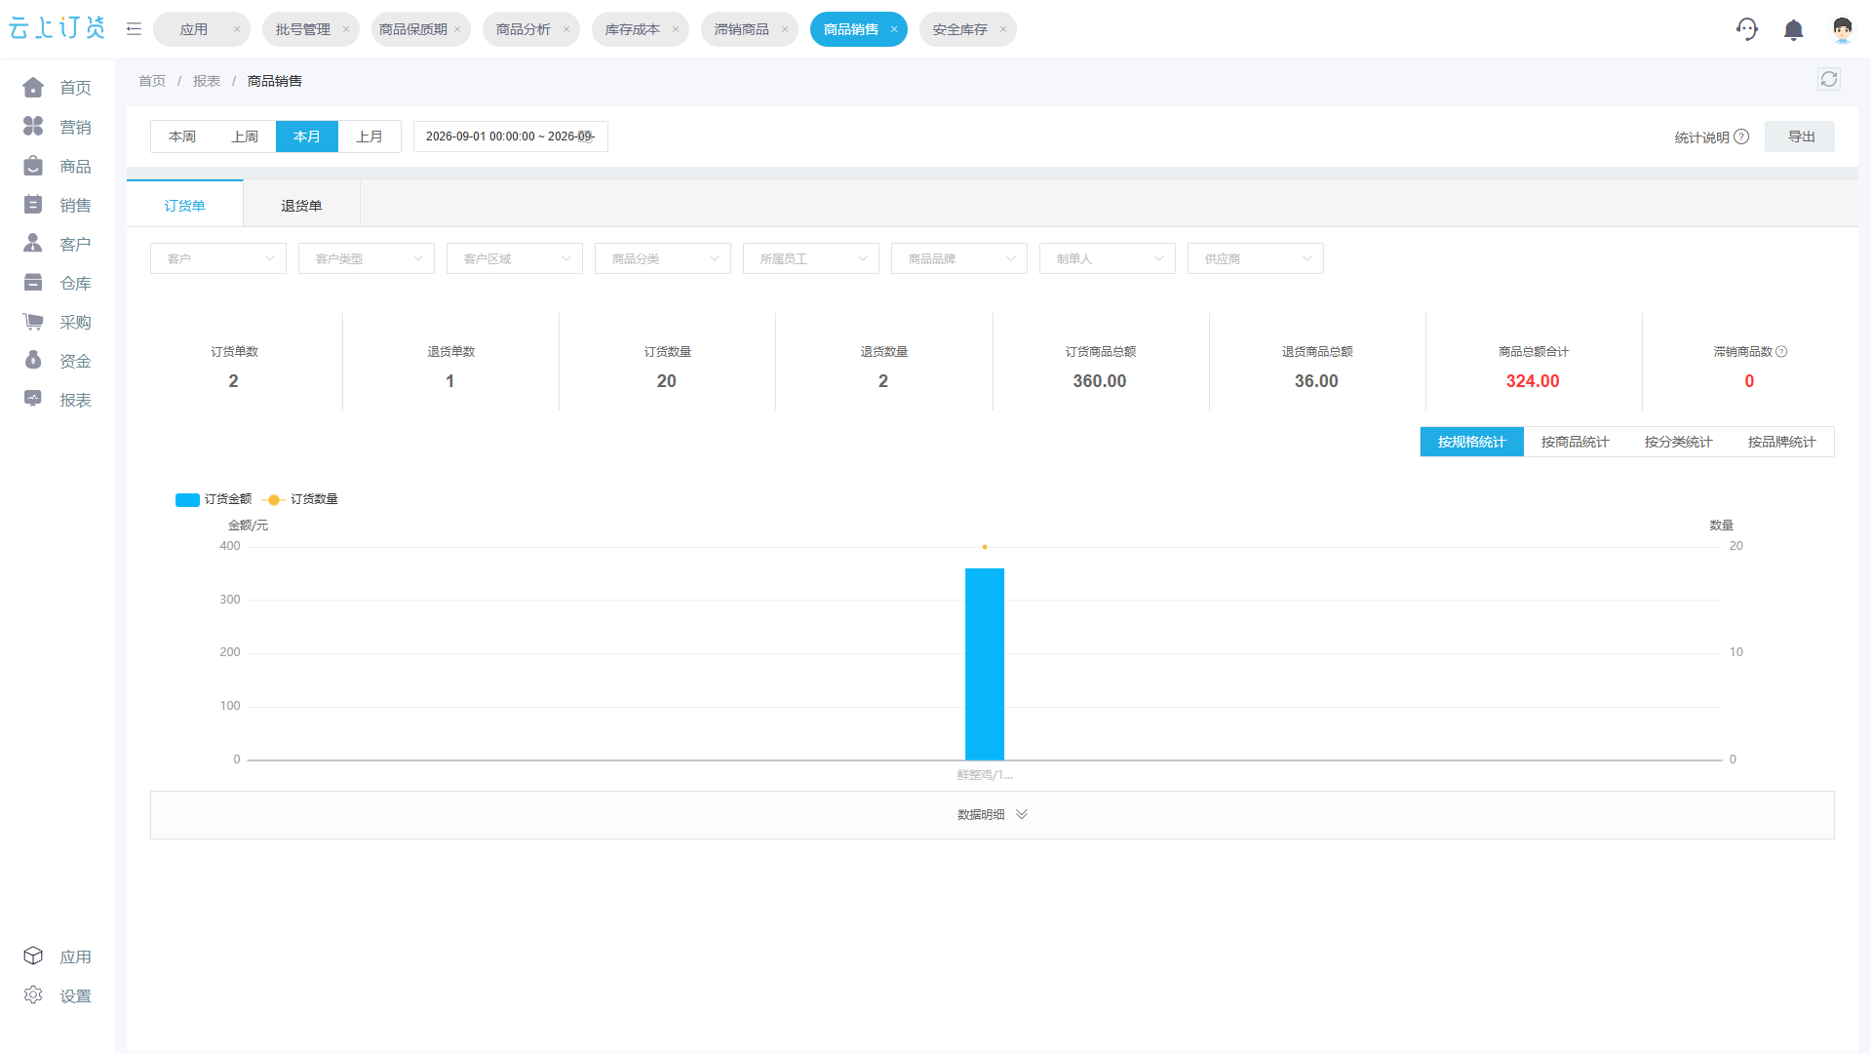Image resolution: width=1872 pixels, height=1053 pixels.
Task: Switch to the 订货单 tab
Action: pos(184,205)
